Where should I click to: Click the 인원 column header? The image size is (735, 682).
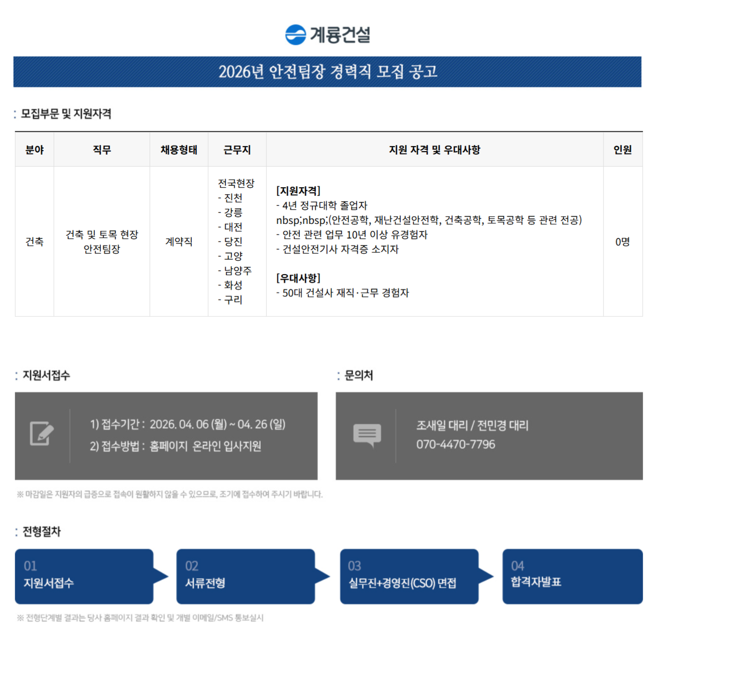[x=622, y=150]
